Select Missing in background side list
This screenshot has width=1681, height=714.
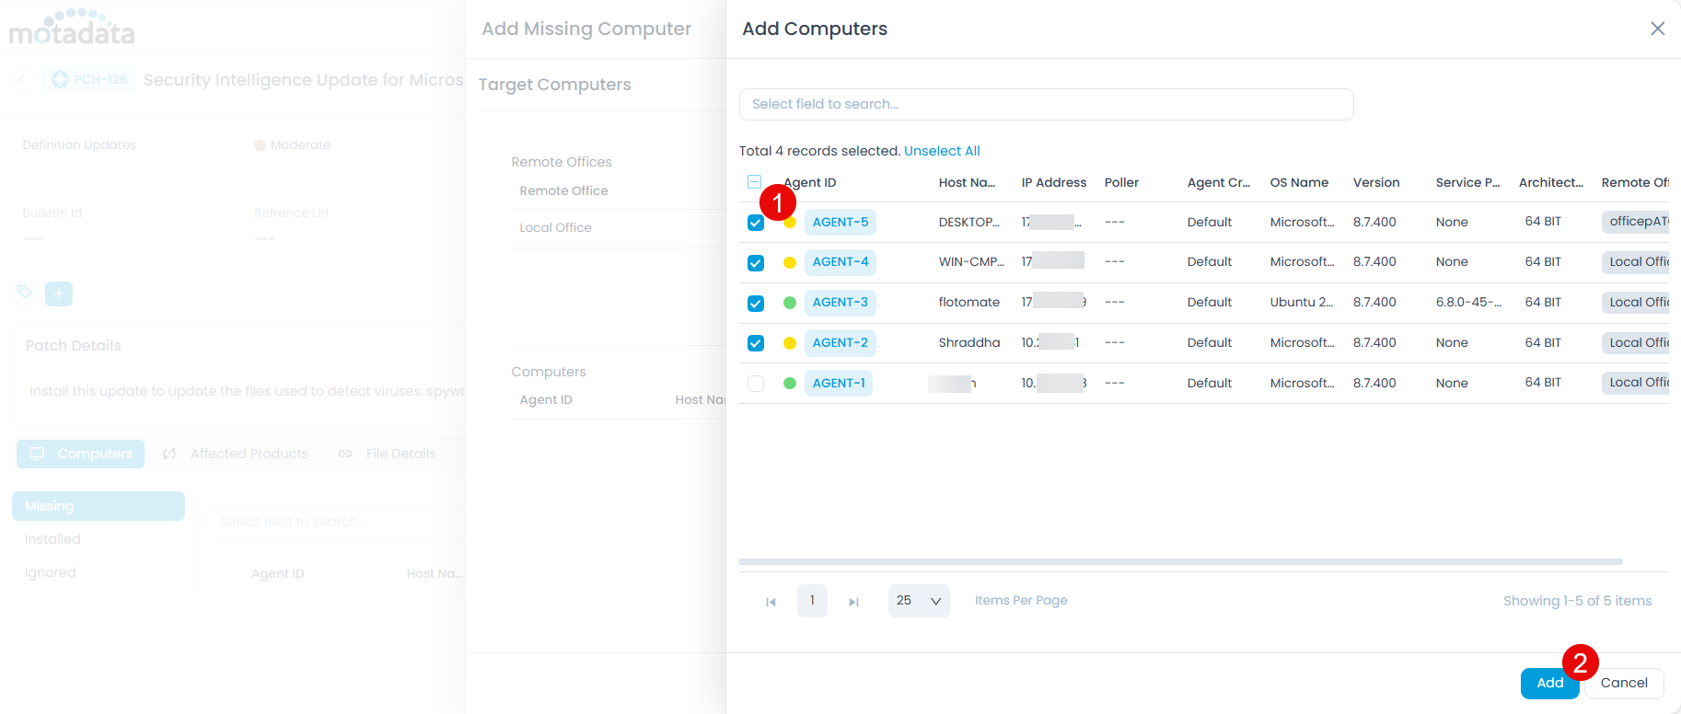[99, 506]
